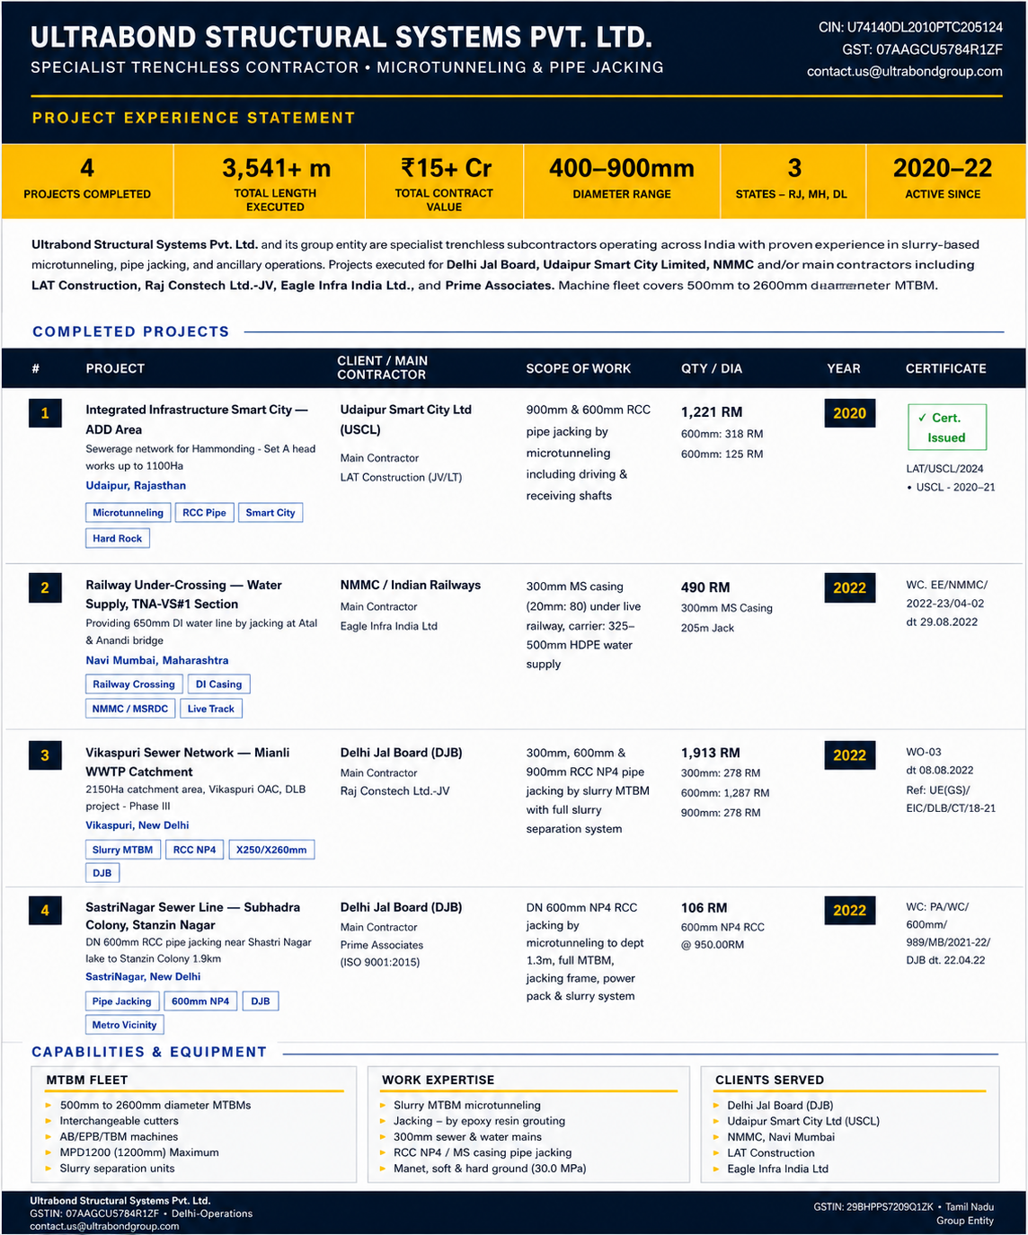1028x1235 pixels.
Task: Click the 'Vikaspuri Sewer Network' project title
Action: tap(187, 762)
